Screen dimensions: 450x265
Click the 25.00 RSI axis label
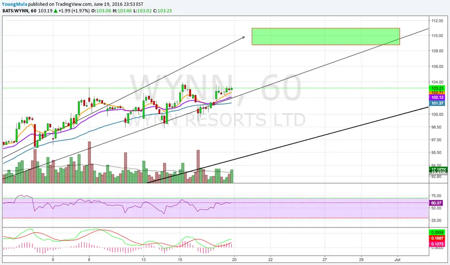coord(436,220)
